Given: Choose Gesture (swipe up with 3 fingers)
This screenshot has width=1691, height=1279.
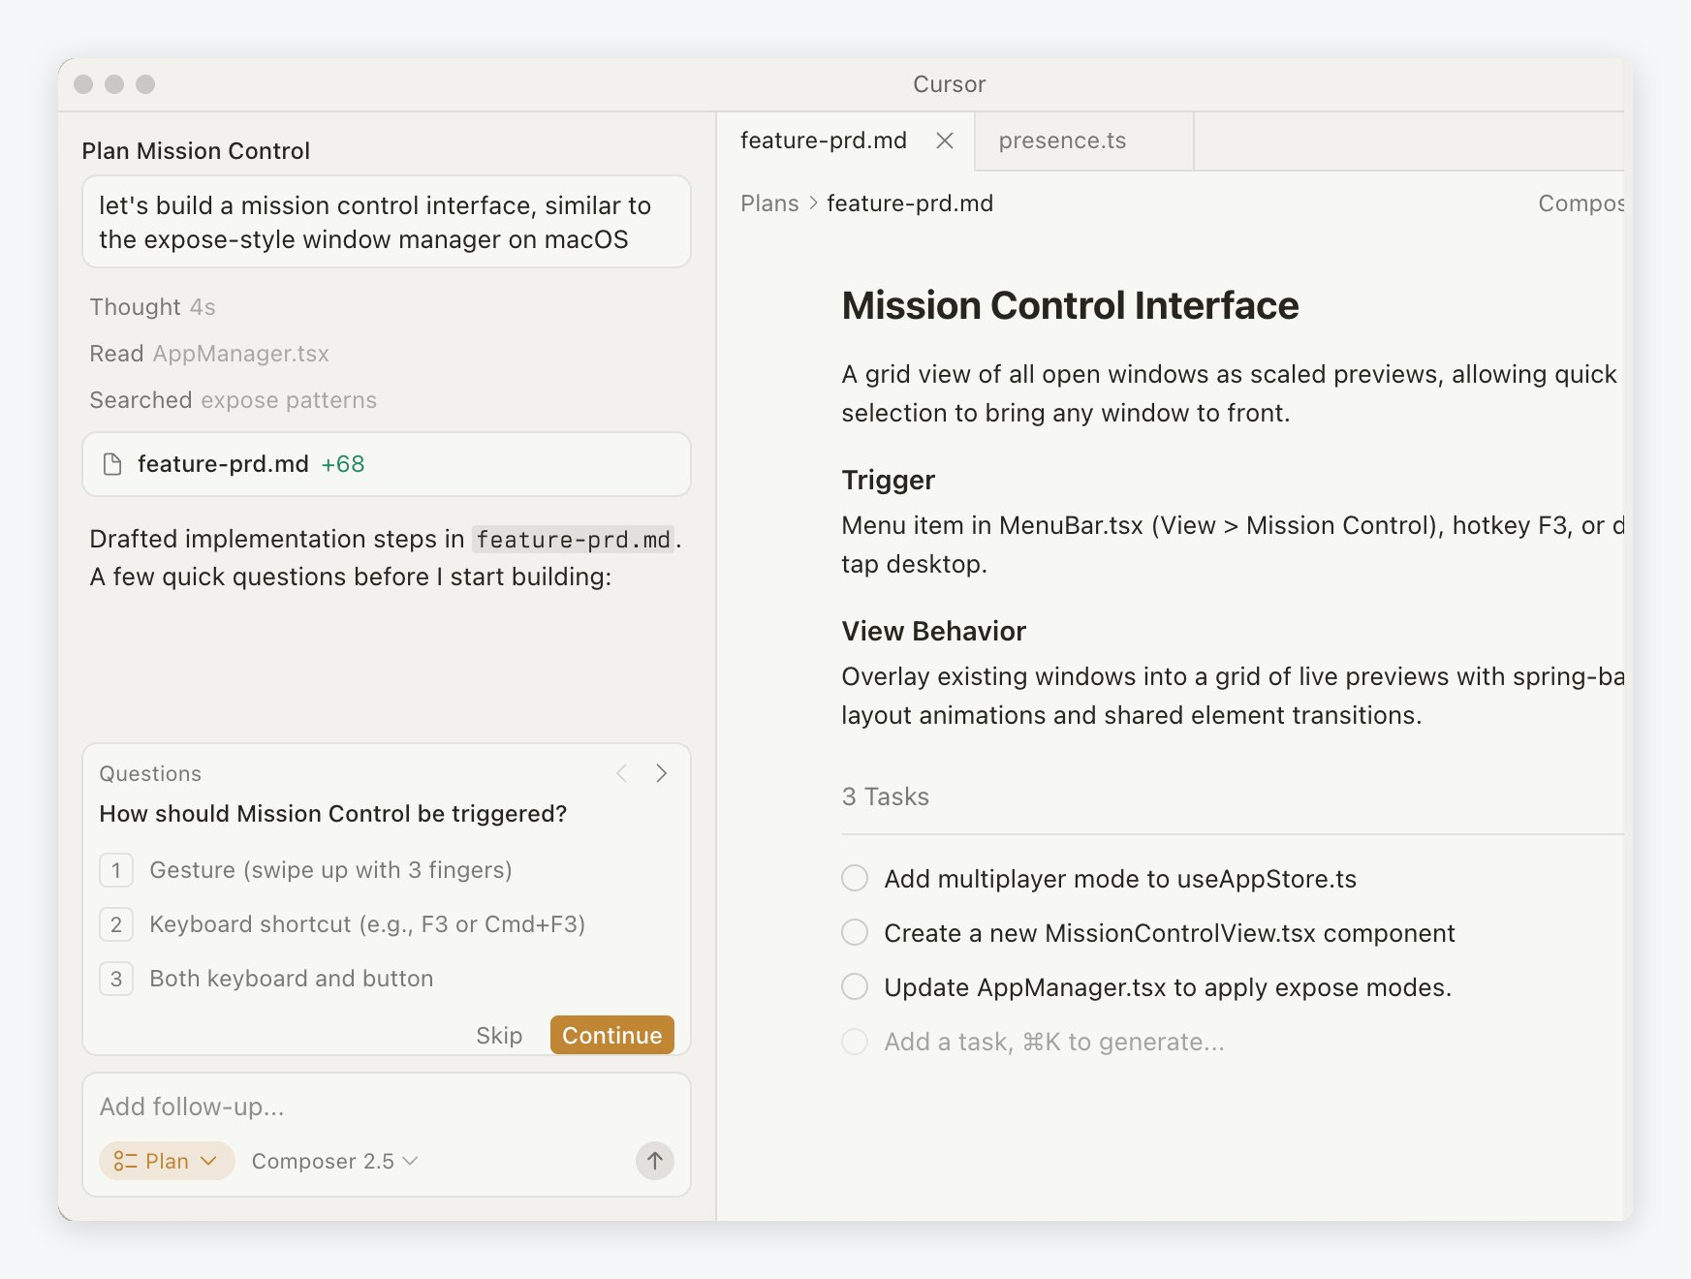Looking at the screenshot, I should click(x=386, y=870).
